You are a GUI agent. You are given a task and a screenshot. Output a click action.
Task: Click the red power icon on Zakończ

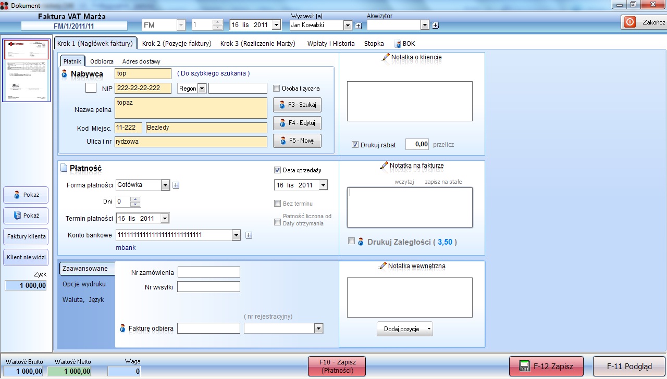[630, 22]
